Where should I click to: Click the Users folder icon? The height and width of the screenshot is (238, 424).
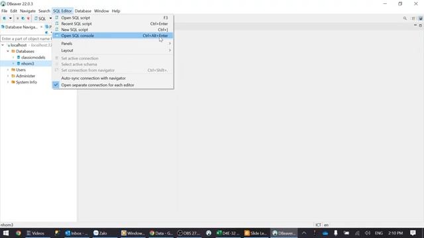13,70
